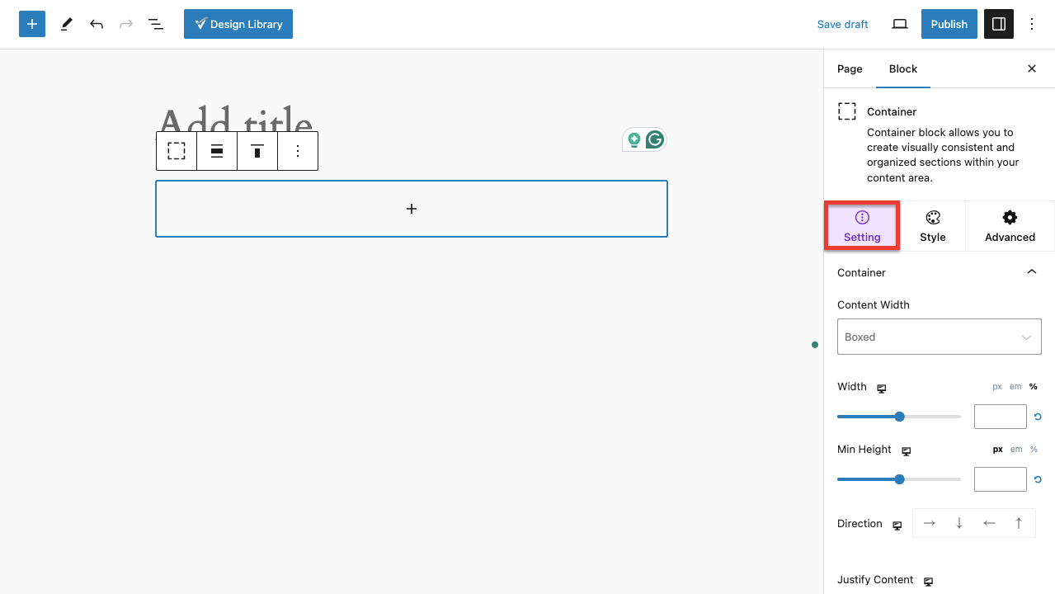Switch to the Page tab

click(x=850, y=69)
